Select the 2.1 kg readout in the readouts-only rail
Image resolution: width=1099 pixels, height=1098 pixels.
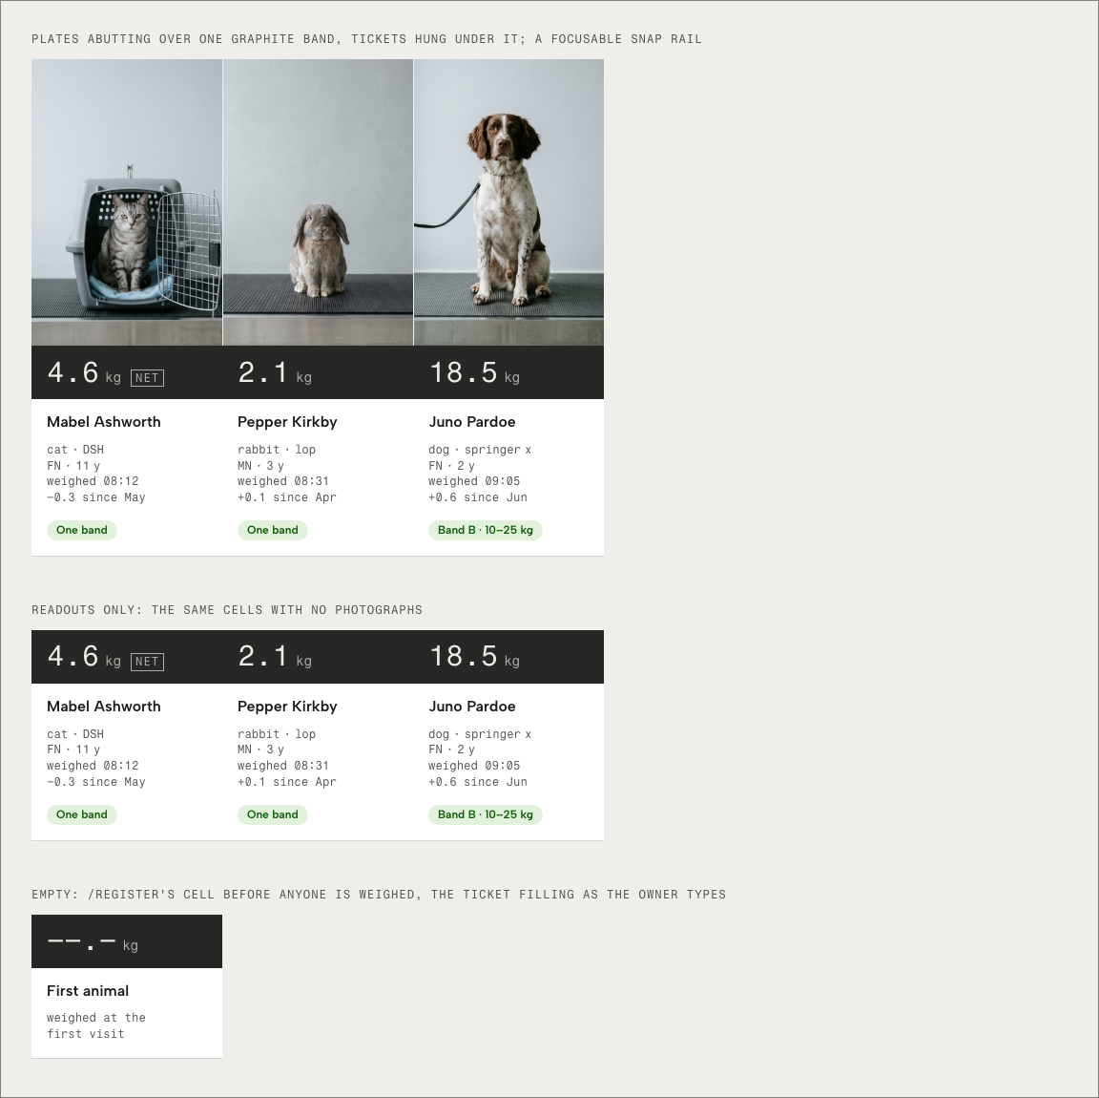click(275, 657)
